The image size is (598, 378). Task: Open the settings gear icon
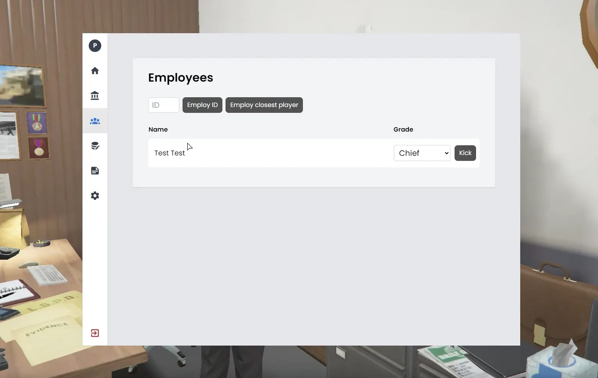(x=95, y=196)
